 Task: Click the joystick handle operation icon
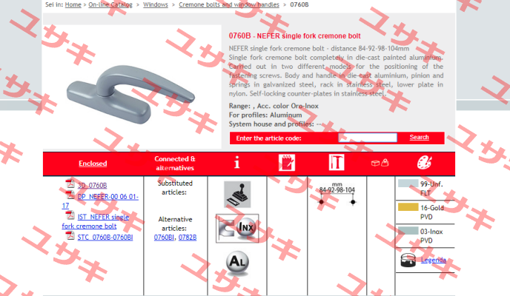click(237, 195)
